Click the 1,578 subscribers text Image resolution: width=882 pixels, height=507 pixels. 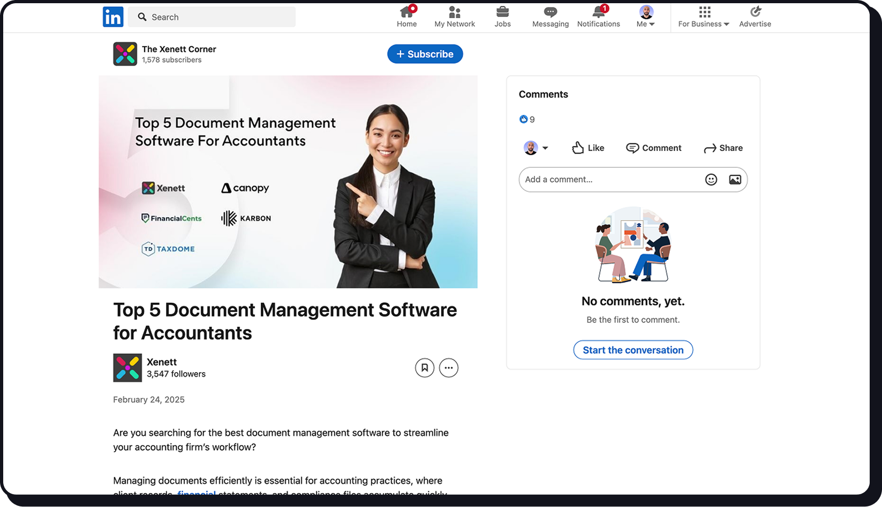click(x=172, y=60)
